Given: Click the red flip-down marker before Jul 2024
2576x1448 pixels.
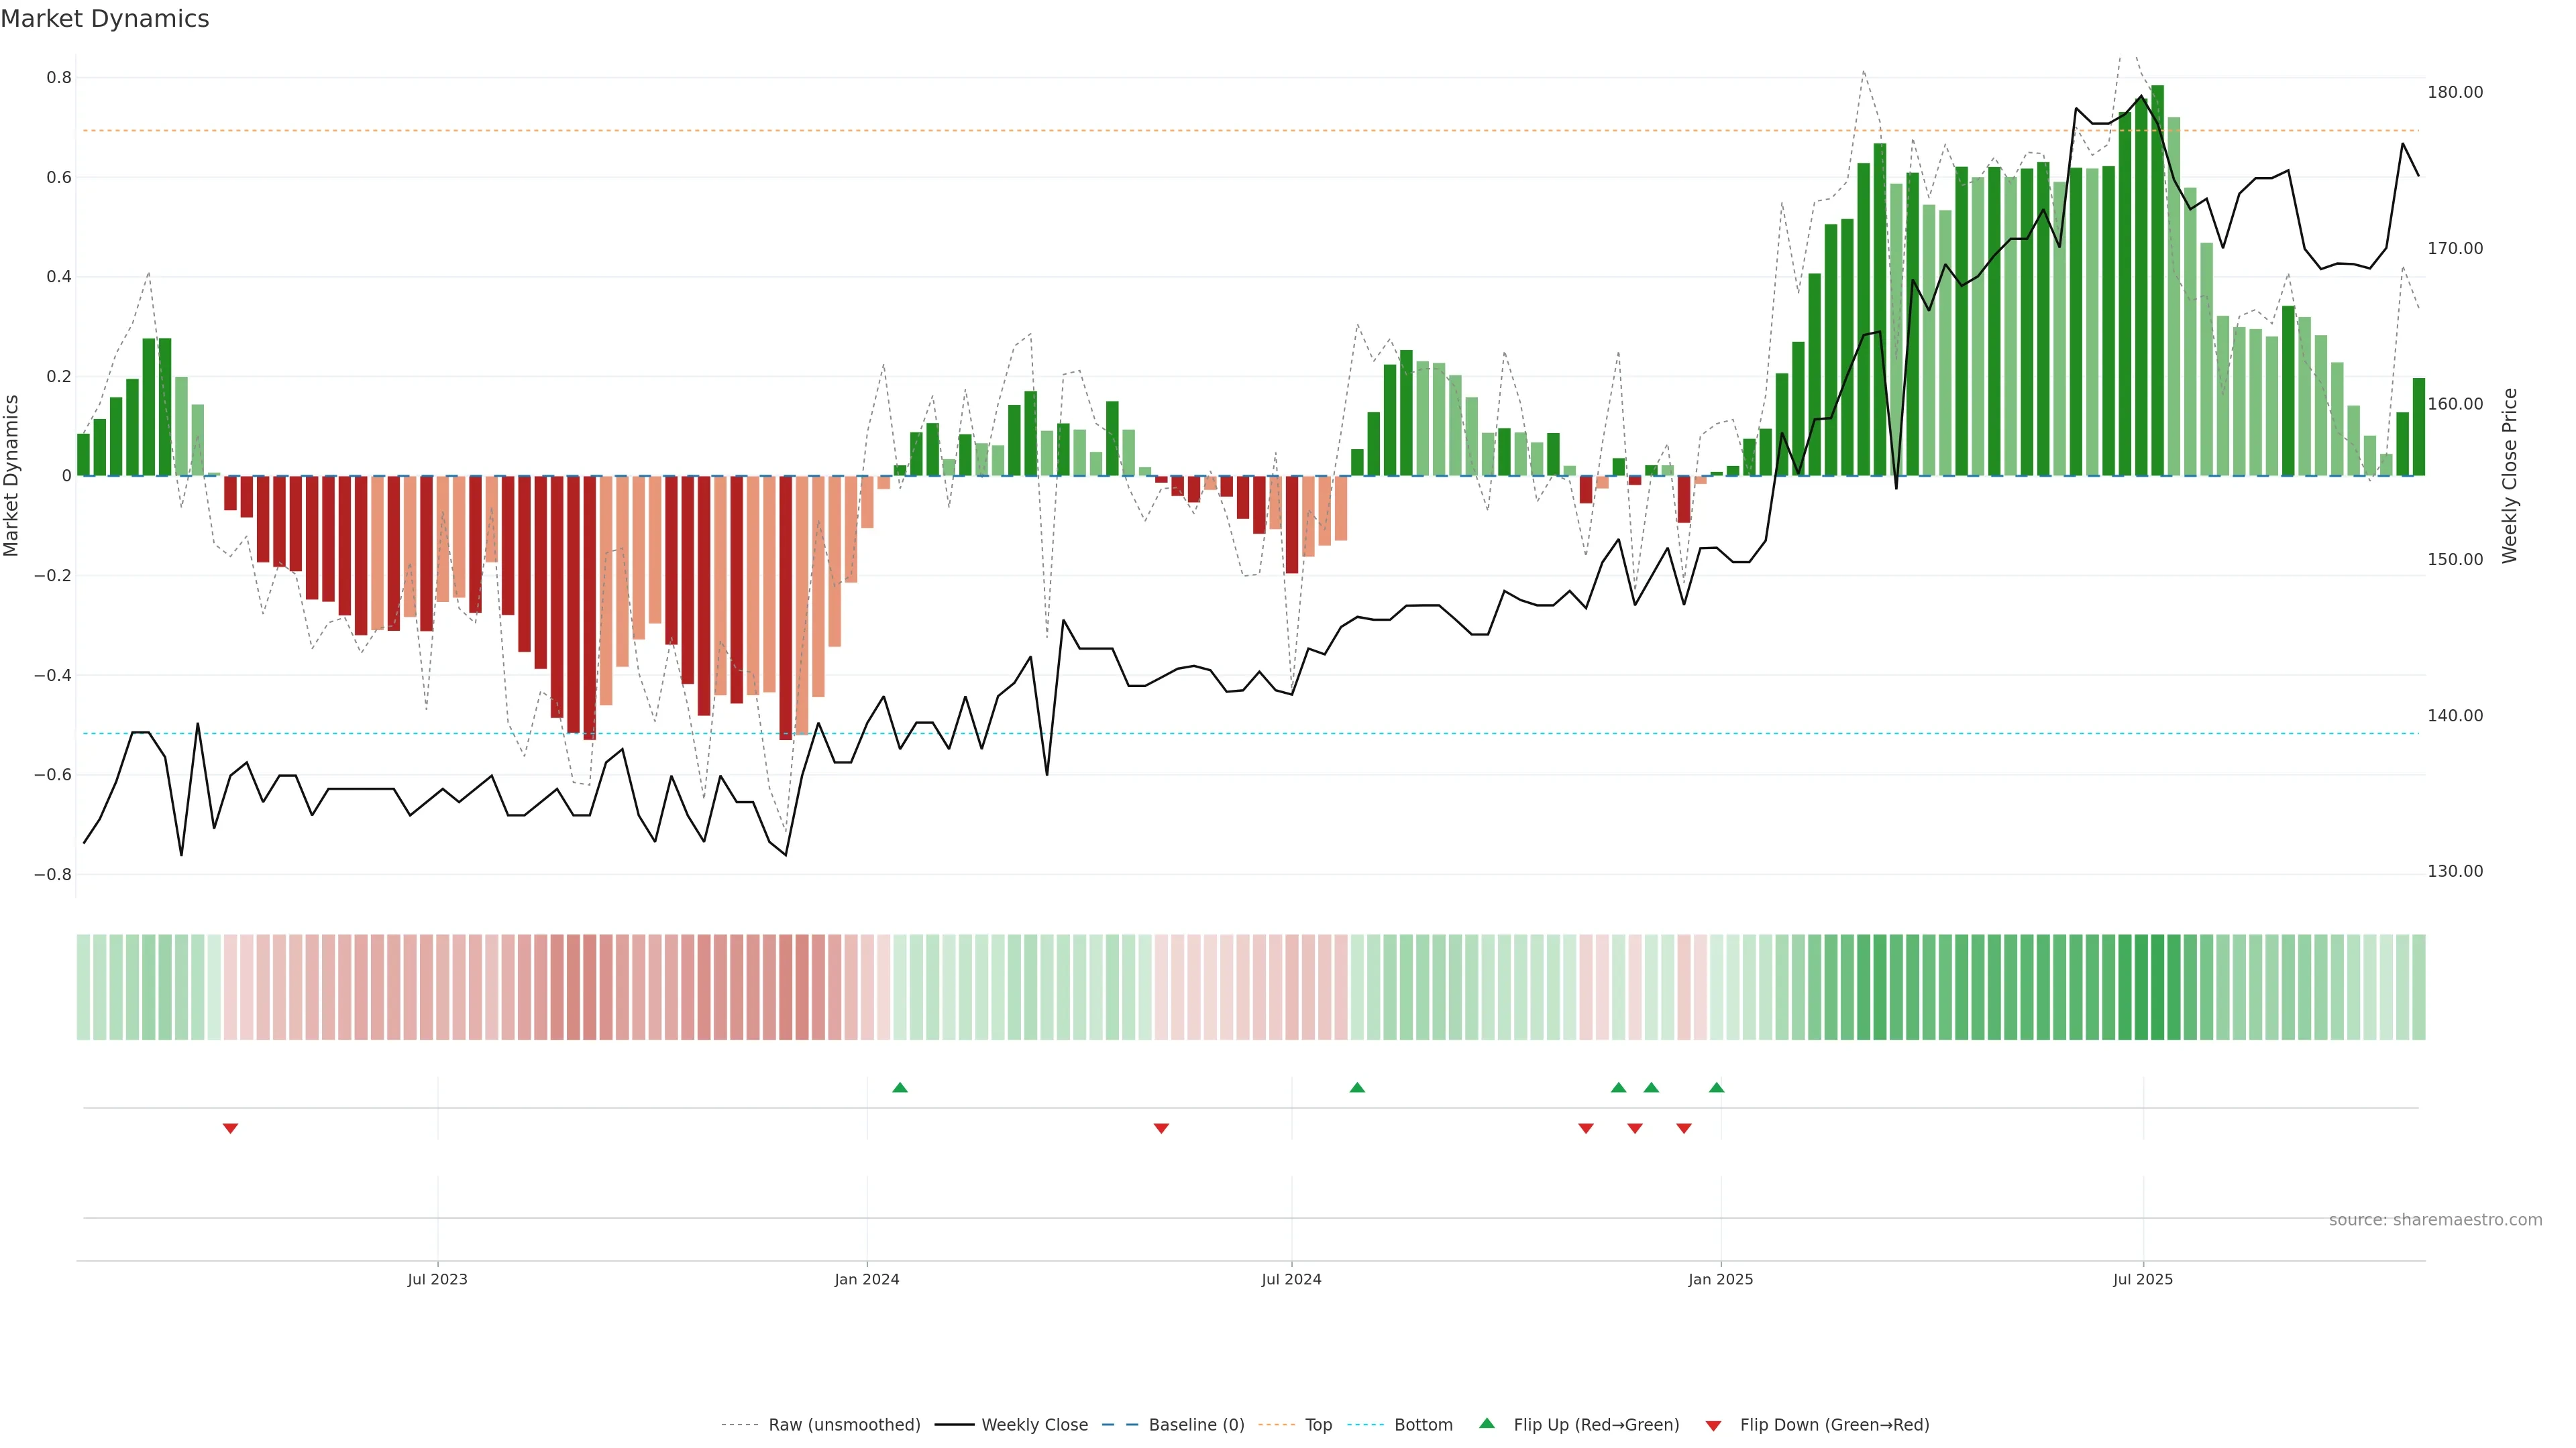Looking at the screenshot, I should point(1161,1128).
